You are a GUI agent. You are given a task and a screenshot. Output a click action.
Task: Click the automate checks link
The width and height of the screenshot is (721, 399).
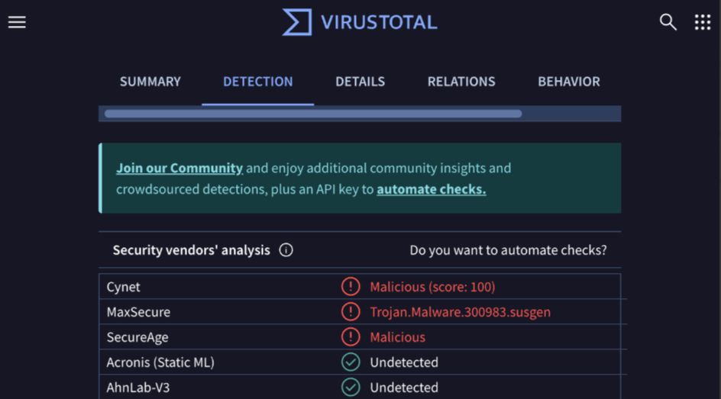click(x=432, y=189)
